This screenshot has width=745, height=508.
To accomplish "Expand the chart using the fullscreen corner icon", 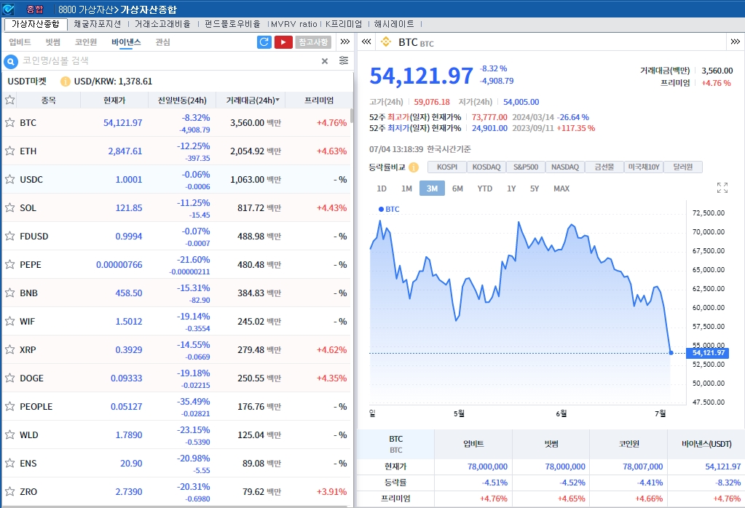I will [x=722, y=188].
